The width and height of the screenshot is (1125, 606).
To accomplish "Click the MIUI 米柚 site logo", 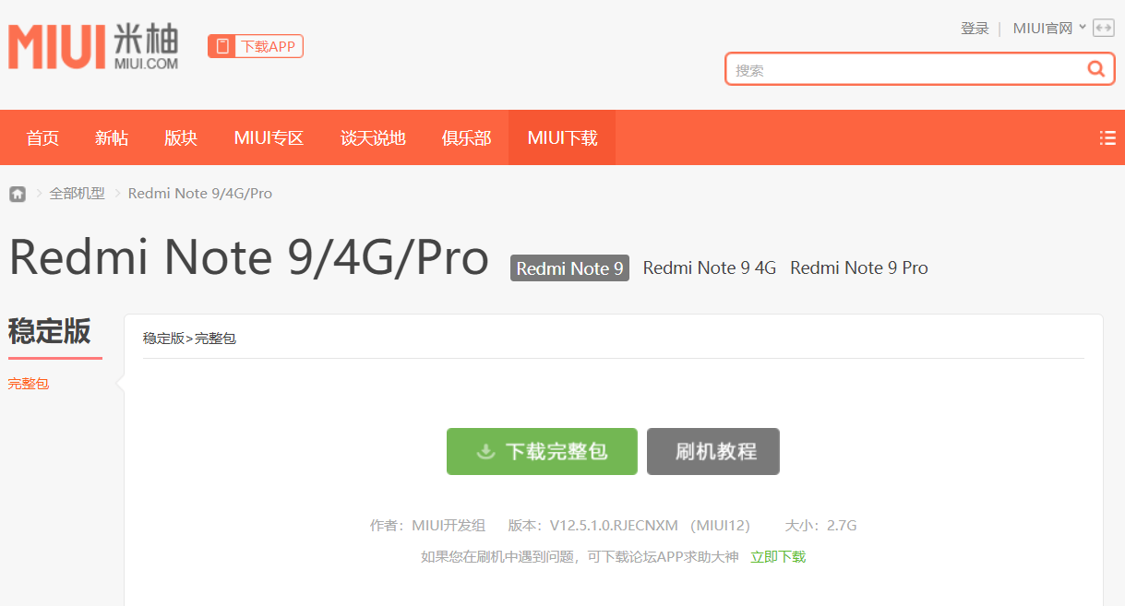I will (x=92, y=44).
